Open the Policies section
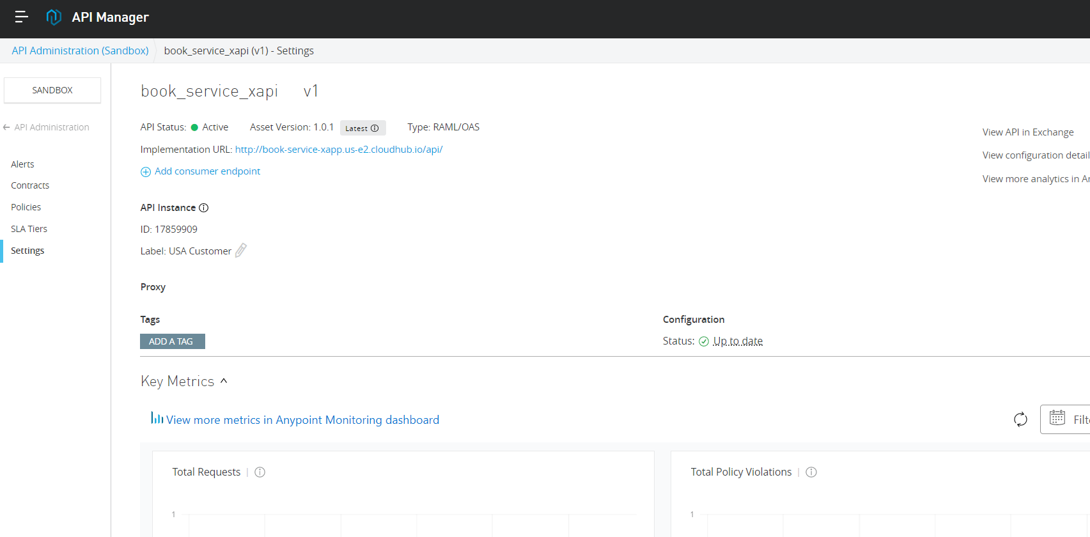The width and height of the screenshot is (1090, 537). [26, 207]
